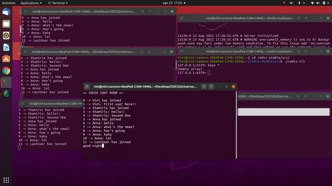332x186 pixels.
Task: Close the COCUS CHAT ROOM terminal window
Action: [x=233, y=86]
